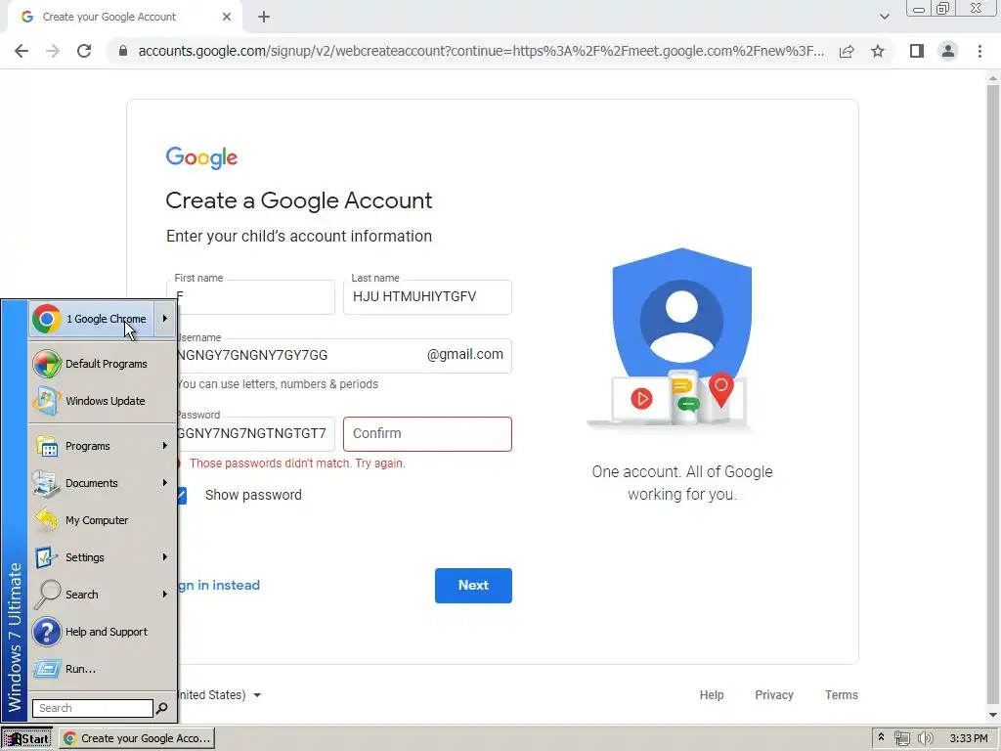1001x751 pixels.
Task: Click the Google Chrome icon in Start menu
Action: coord(47,319)
